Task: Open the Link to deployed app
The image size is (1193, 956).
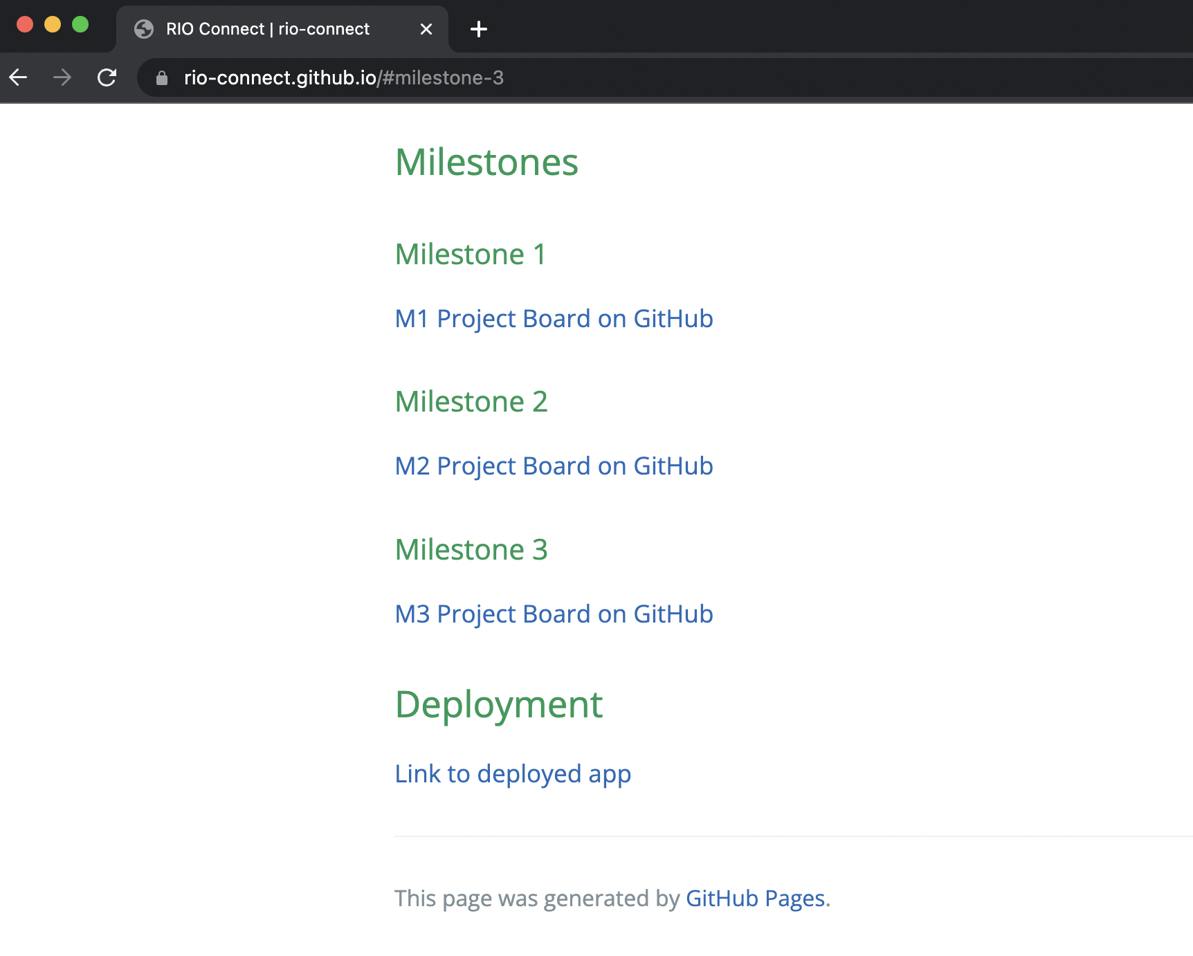Action: (x=513, y=774)
